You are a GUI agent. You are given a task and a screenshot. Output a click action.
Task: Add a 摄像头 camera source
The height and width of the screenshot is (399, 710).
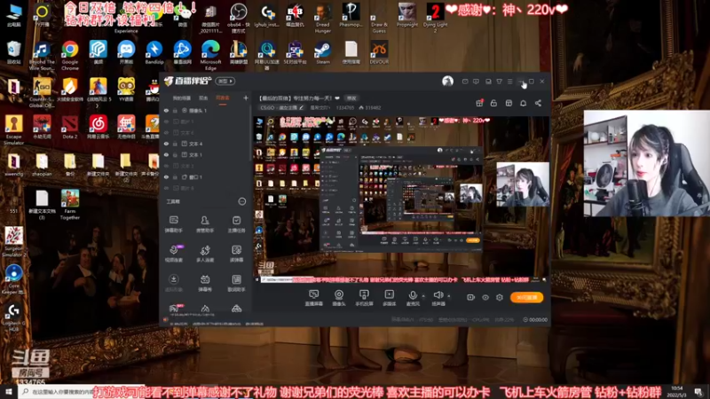click(x=339, y=298)
